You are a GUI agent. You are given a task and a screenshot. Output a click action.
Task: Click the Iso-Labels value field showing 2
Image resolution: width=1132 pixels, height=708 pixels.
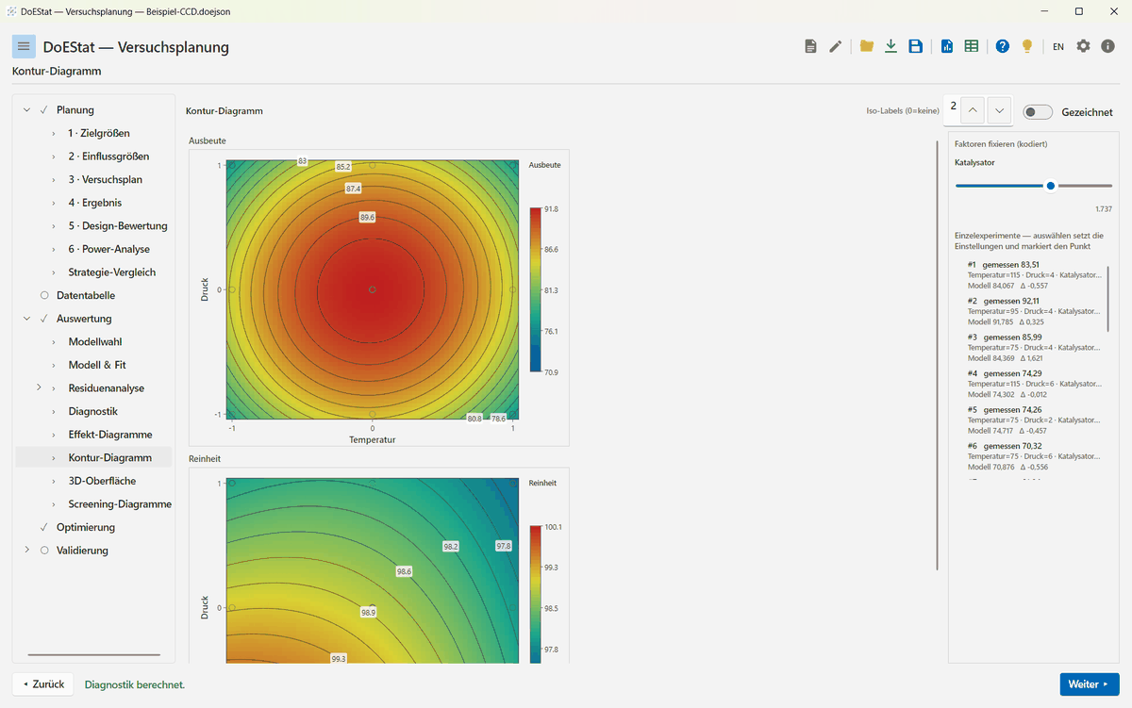coord(953,108)
